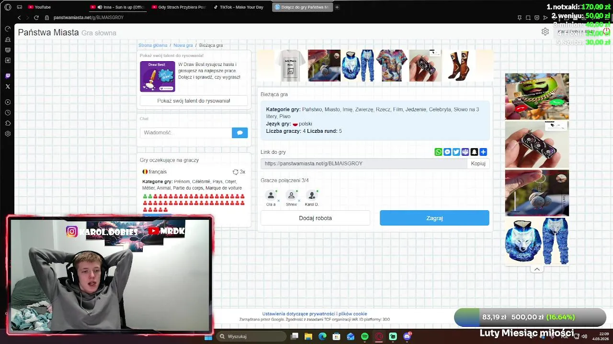The height and width of the screenshot is (344, 613).
Task: Switch to TikTok - Make Your Day tab
Action: [x=240, y=7]
